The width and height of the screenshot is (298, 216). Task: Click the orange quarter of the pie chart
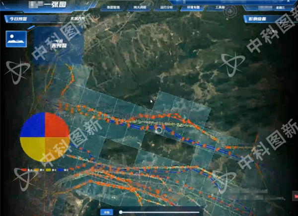tap(57, 149)
